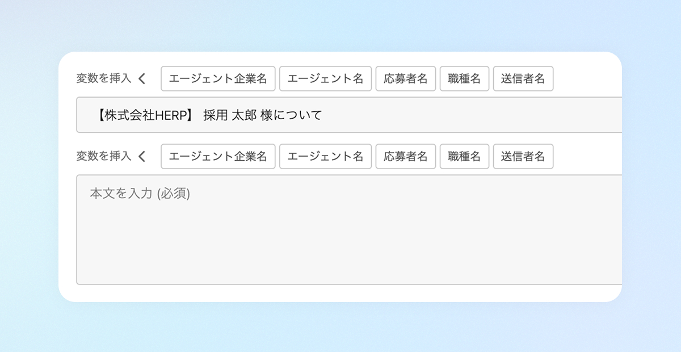Place cursor on 様について in subject
The image size is (681, 352).
pyautogui.click(x=291, y=115)
